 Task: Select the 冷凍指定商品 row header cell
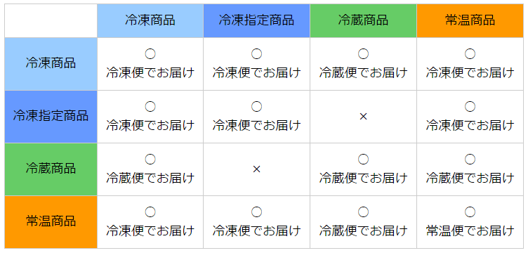[51, 117]
